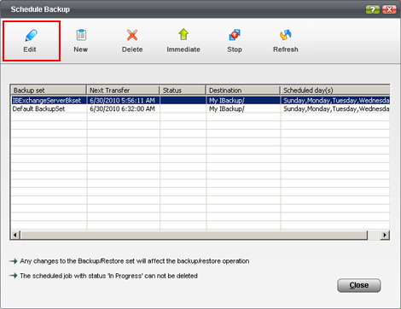
Task: Start Immediate backup with green arrow
Action: tap(183, 34)
